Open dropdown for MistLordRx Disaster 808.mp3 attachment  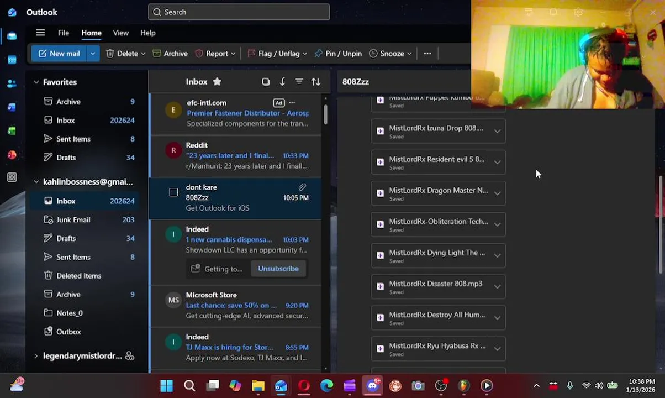tap(497, 287)
